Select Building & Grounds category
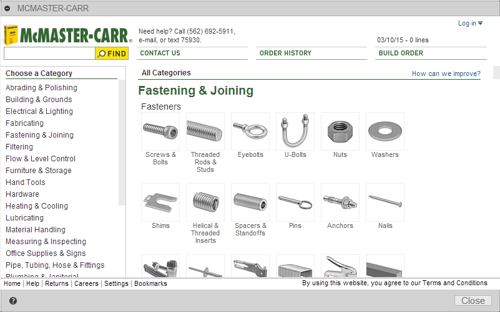 [x=39, y=100]
